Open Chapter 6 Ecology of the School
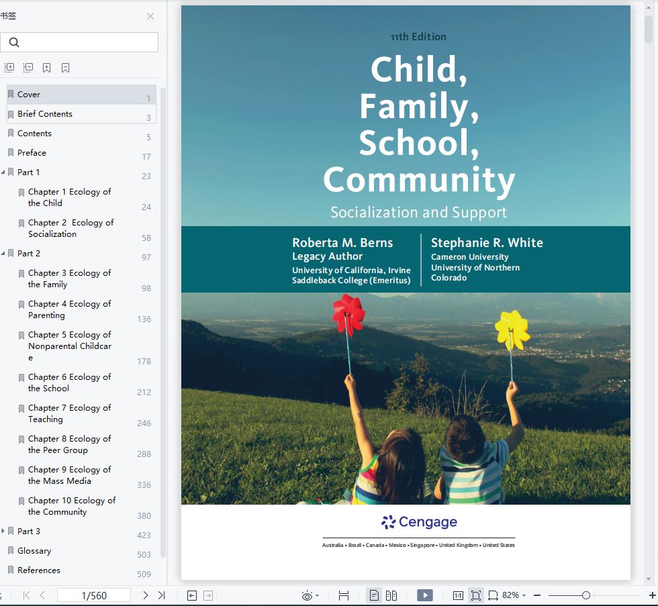The height and width of the screenshot is (606, 658). click(x=69, y=383)
